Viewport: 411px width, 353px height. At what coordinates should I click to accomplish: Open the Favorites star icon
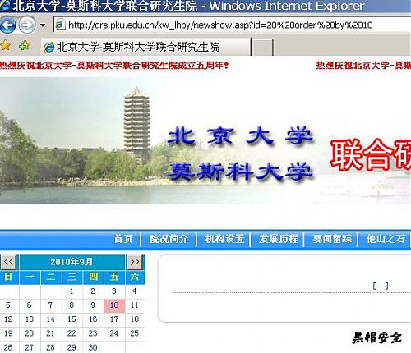coord(5,46)
